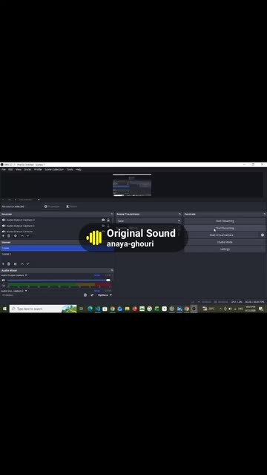The height and width of the screenshot is (475, 267).
Task: Add a new scene with the Scenes plus icon
Action: (x=3, y=264)
